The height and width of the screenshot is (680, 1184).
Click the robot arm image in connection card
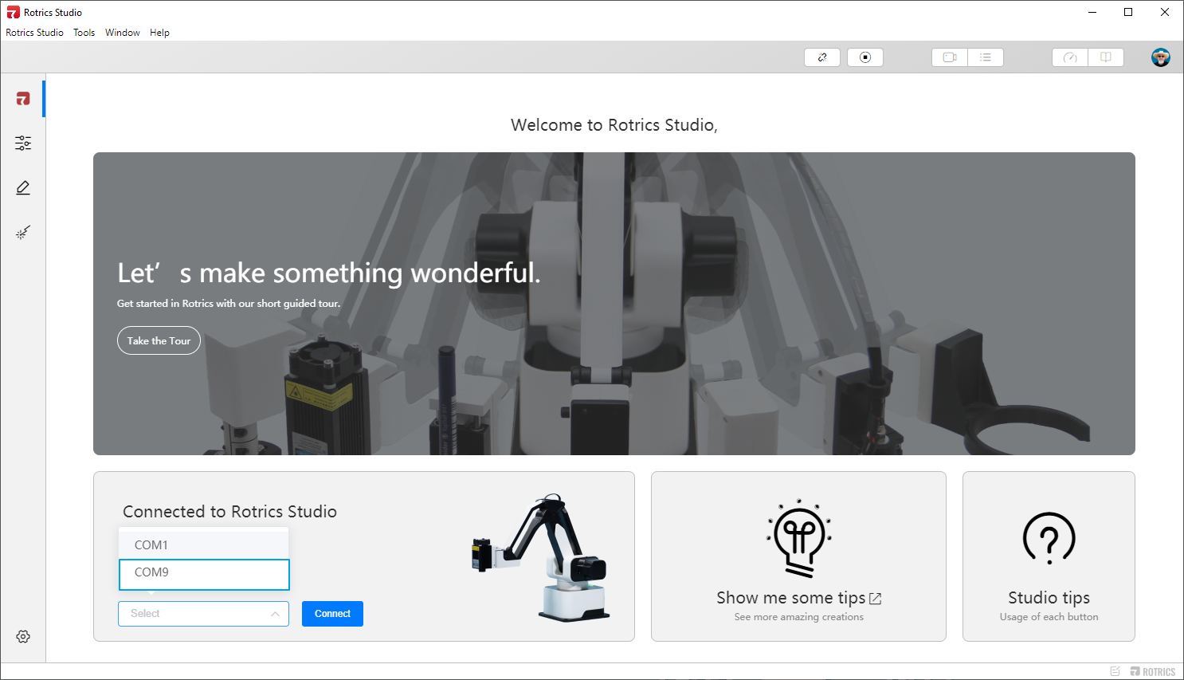coord(542,556)
